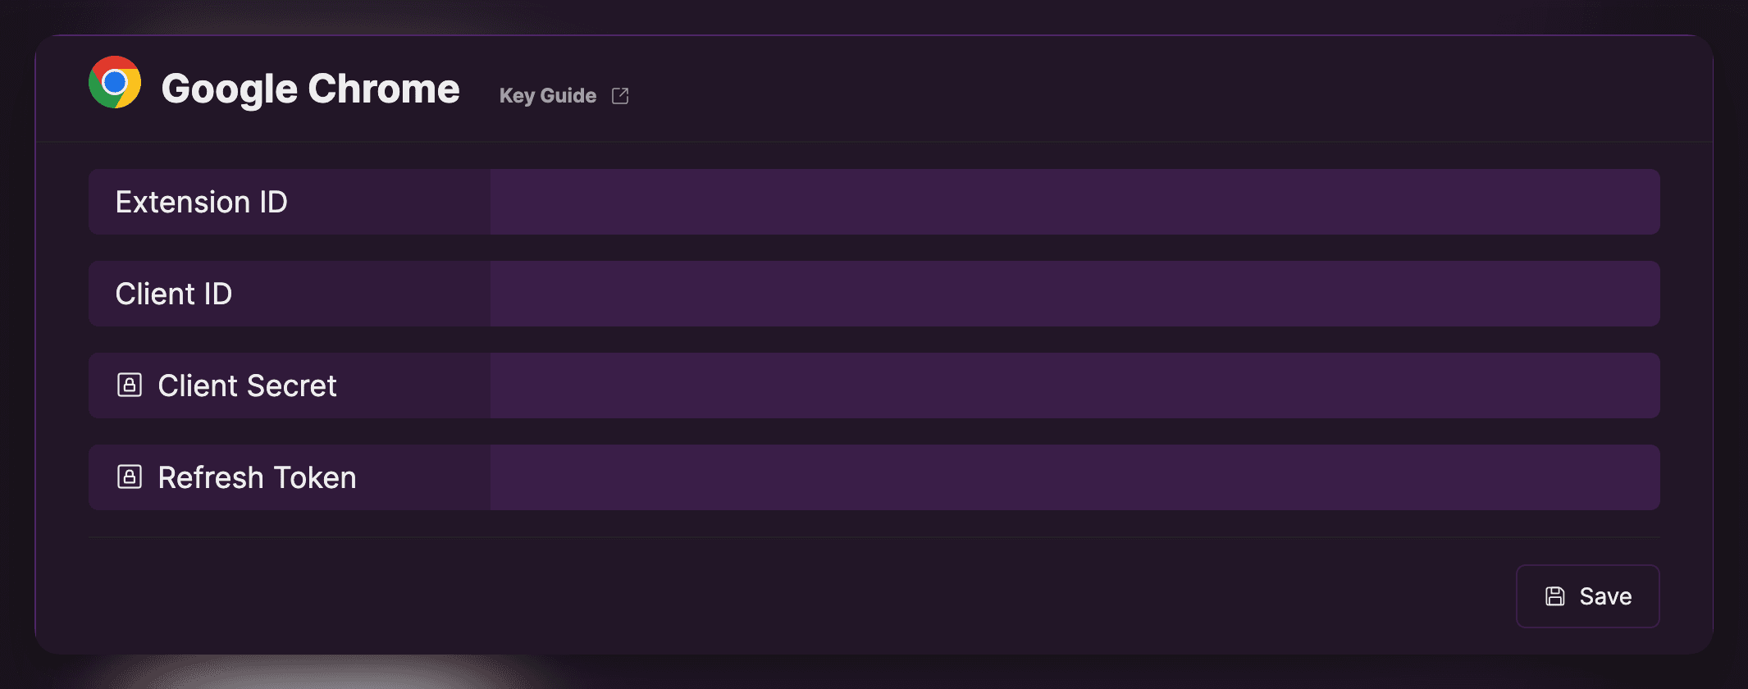Click the Client Secret label text
This screenshot has width=1748, height=689.
pos(247,386)
